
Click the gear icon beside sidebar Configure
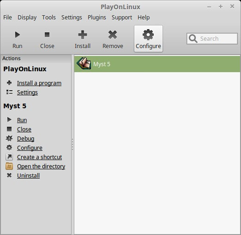pos(9,148)
